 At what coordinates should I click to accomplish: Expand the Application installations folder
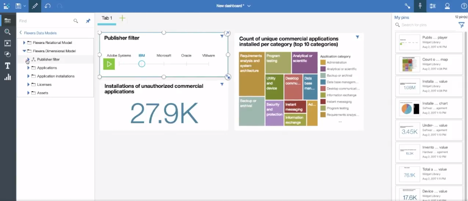pos(28,76)
